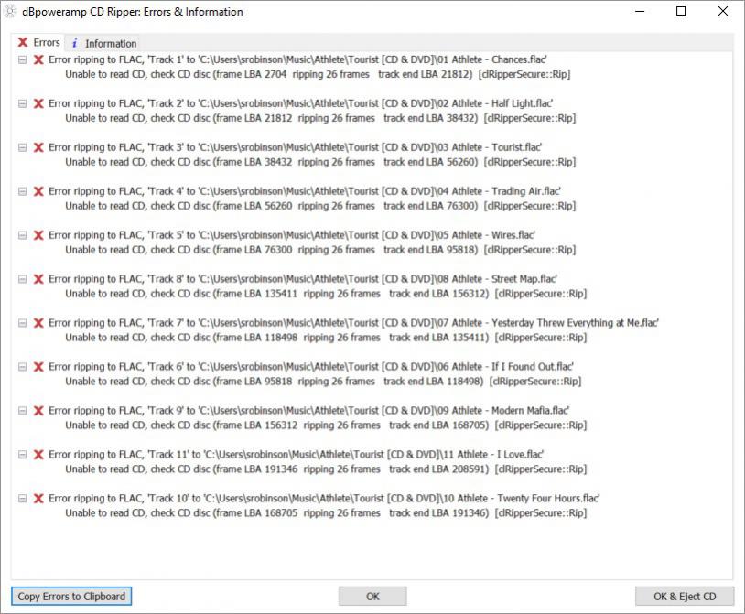Click the red X icon for Track 9 Modern Mafia
The height and width of the screenshot is (614, 745).
[x=38, y=411]
